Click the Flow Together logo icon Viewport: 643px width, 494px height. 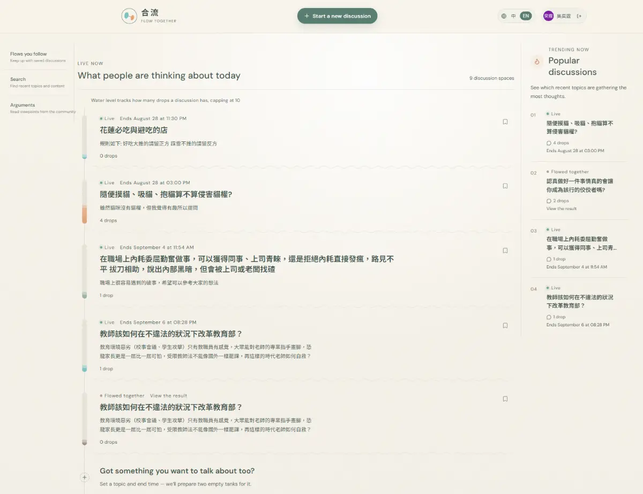pos(129,16)
